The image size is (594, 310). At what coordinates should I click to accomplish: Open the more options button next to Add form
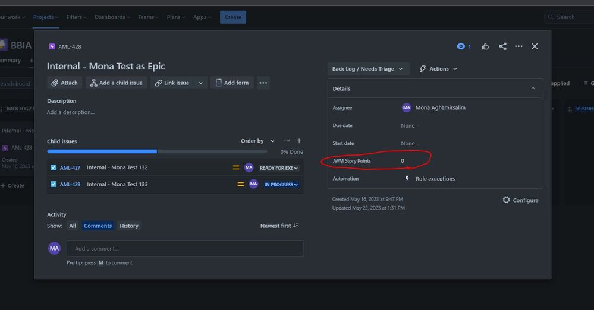coord(263,83)
